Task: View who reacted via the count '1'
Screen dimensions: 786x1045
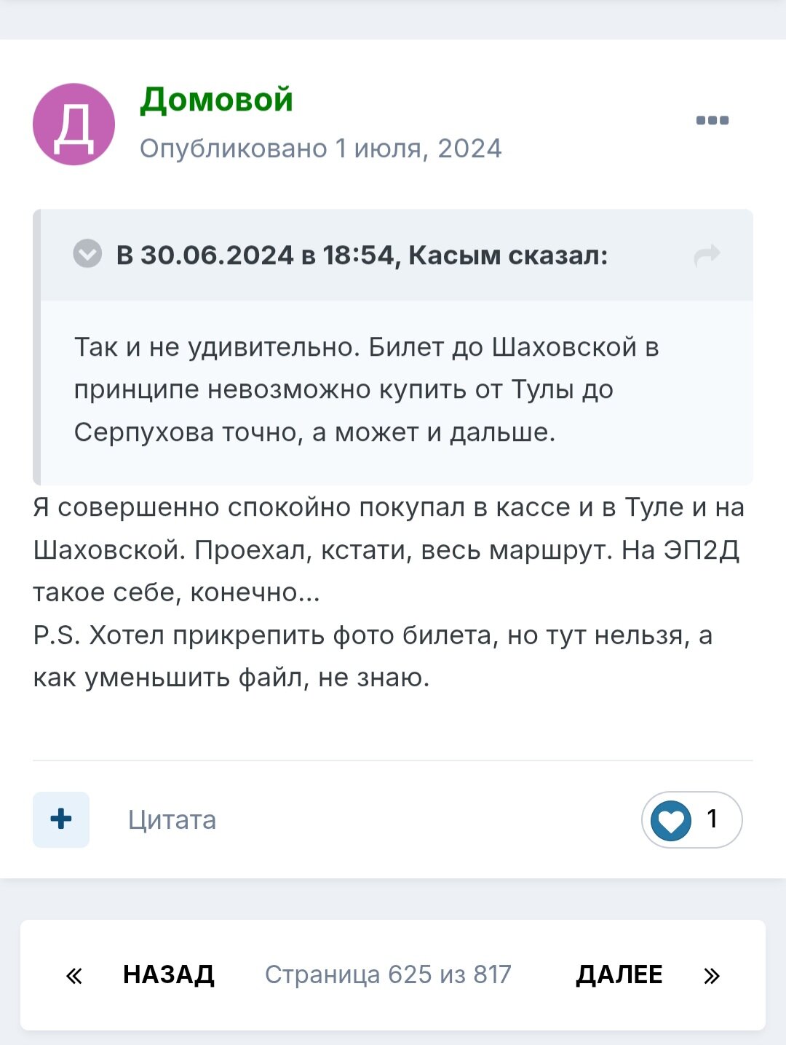Action: [712, 819]
